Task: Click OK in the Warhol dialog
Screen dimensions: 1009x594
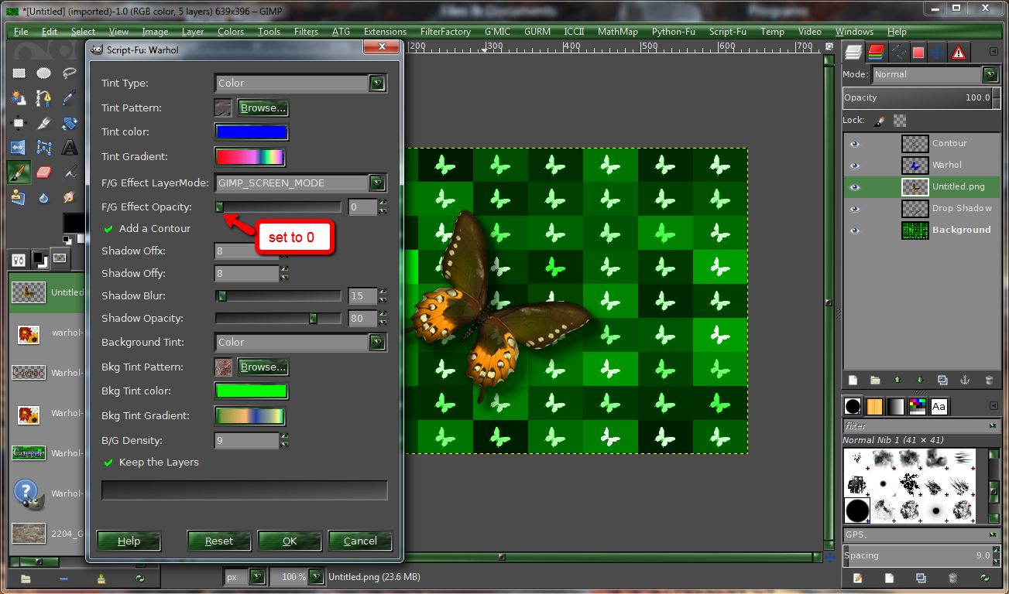Action: tap(290, 541)
